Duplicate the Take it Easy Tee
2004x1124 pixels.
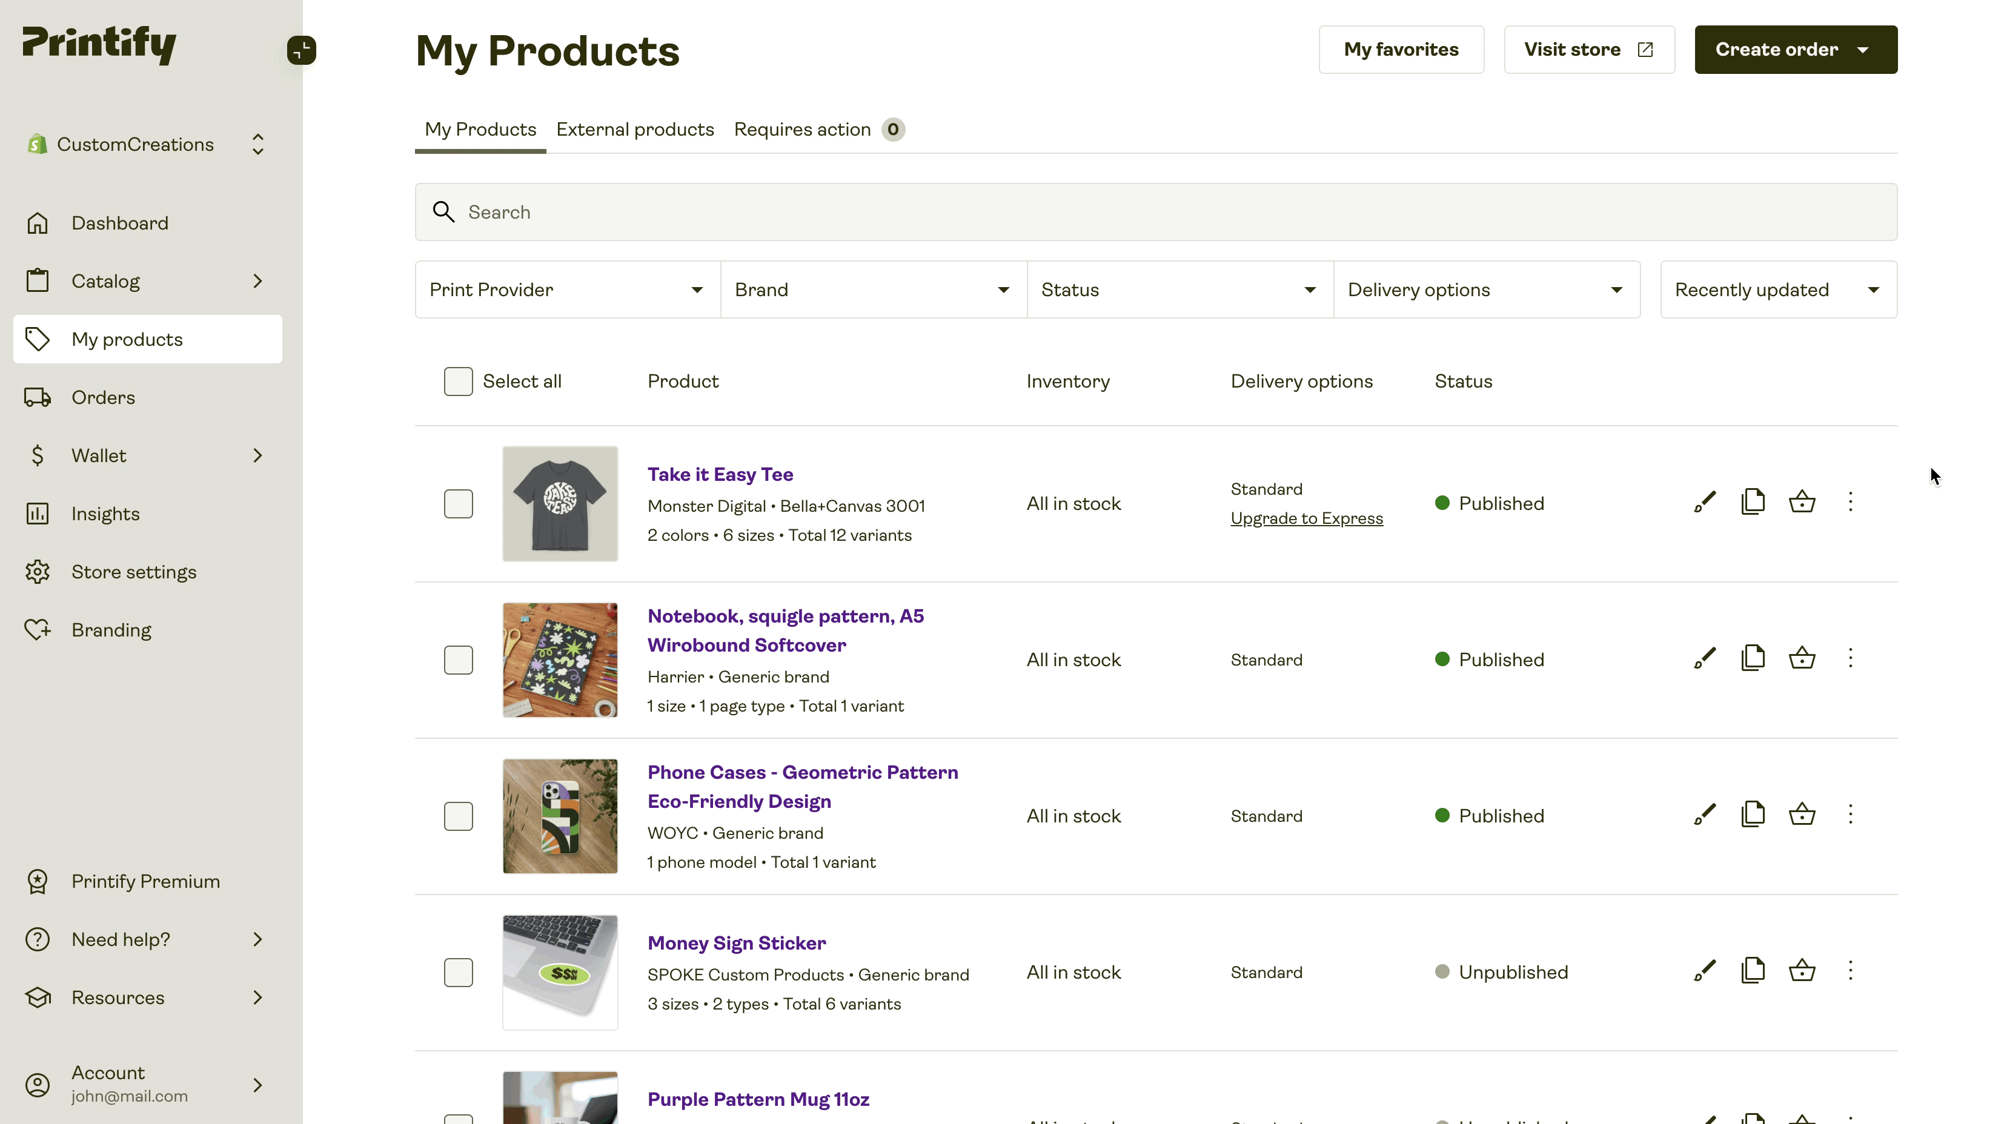pyautogui.click(x=1753, y=503)
